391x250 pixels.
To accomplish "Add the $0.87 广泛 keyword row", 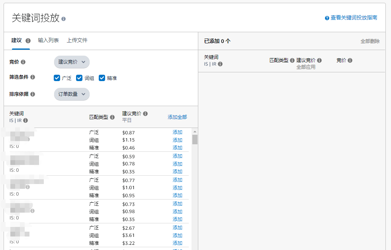I will [x=177, y=132].
